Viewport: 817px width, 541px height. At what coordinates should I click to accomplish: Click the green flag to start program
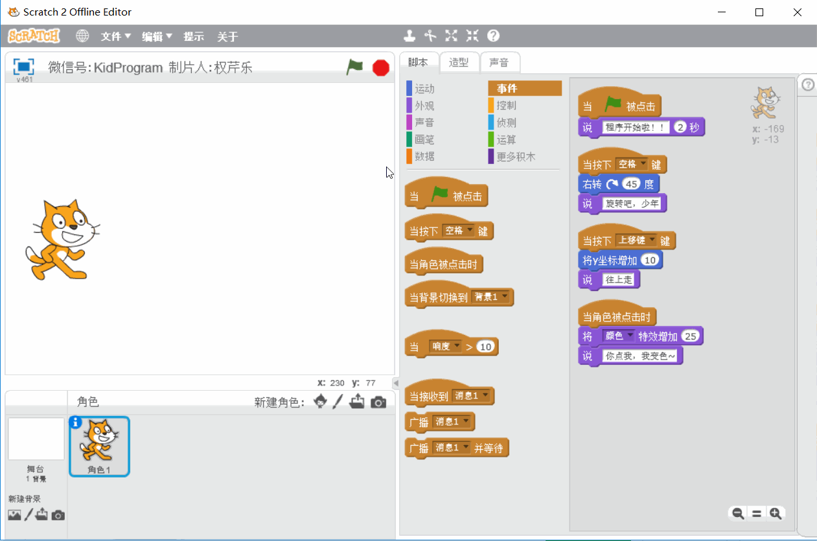coord(354,67)
